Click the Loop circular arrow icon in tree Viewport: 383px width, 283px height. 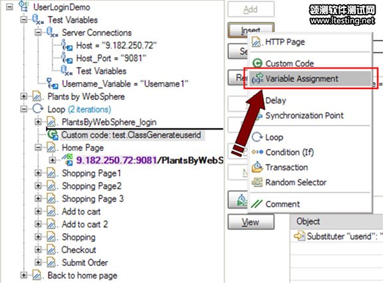pos(38,109)
